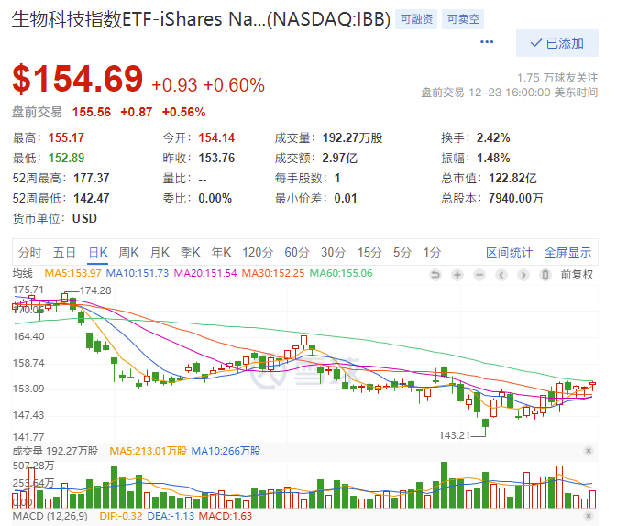Select the 月K chart tab
The image size is (617, 526).
(160, 252)
